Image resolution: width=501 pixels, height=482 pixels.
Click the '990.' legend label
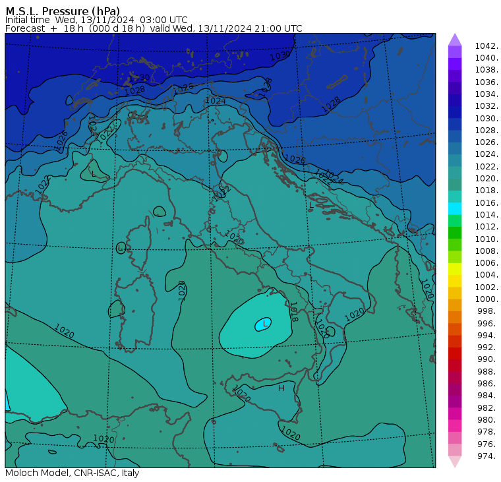[488, 359]
